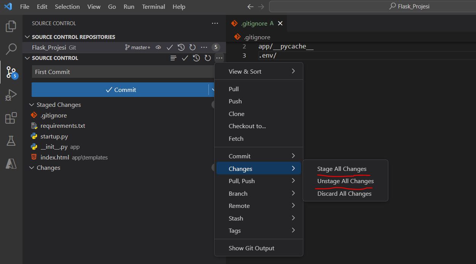Screen dimensions: 476x264
Task: Open the Azure view icon
Action: [11, 164]
